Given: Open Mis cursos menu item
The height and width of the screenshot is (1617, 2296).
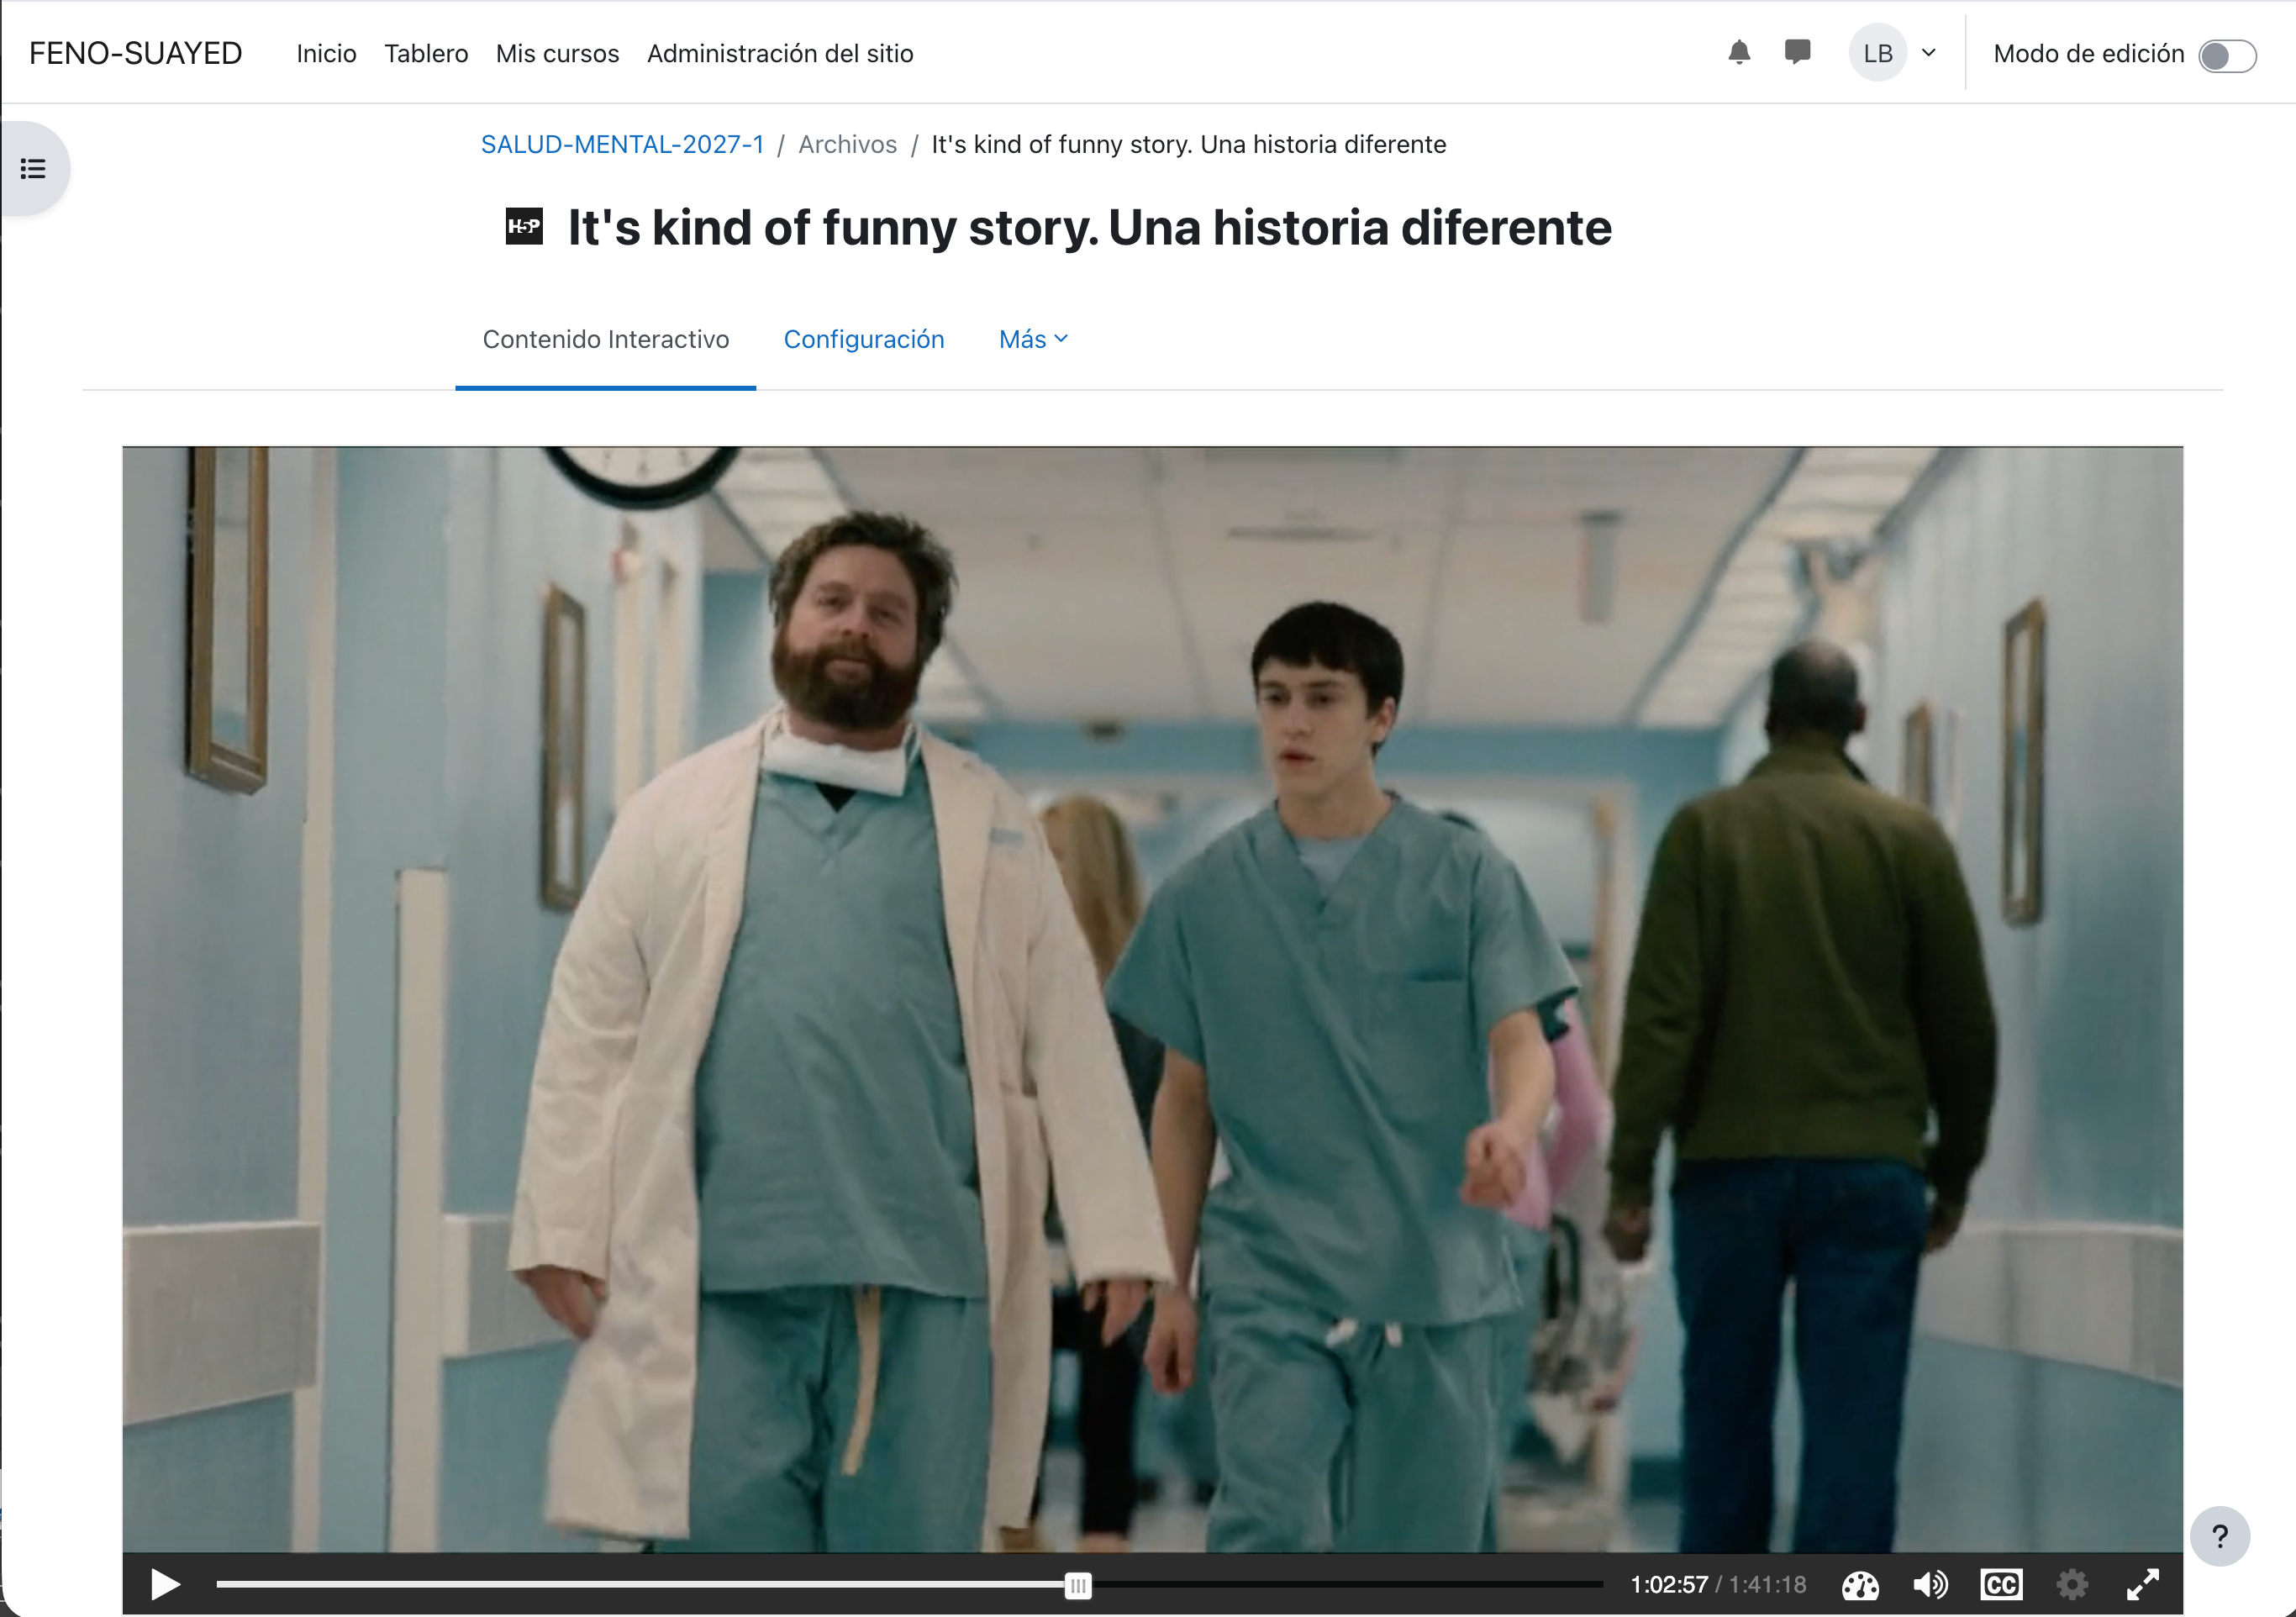Looking at the screenshot, I should (x=557, y=54).
